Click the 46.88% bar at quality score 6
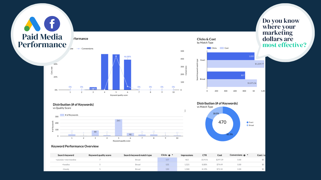Viewport: 321px width, 180px height. 127,75
